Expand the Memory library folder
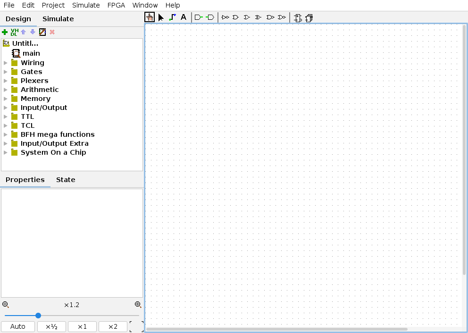 [x=6, y=99]
